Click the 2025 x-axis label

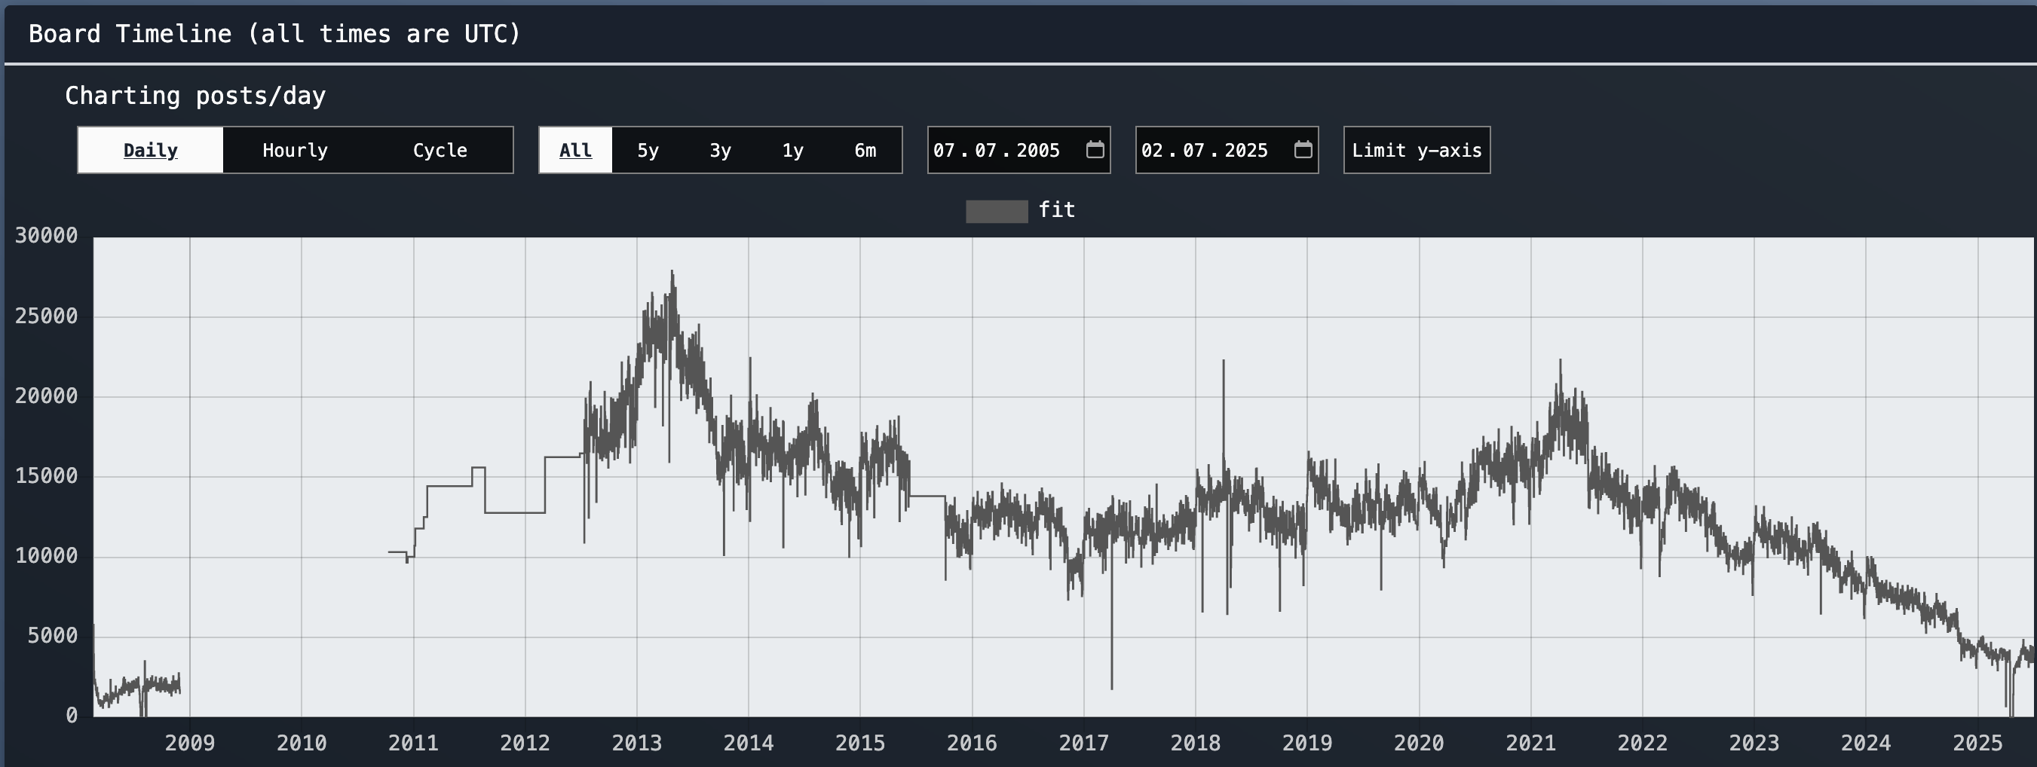1977,742
